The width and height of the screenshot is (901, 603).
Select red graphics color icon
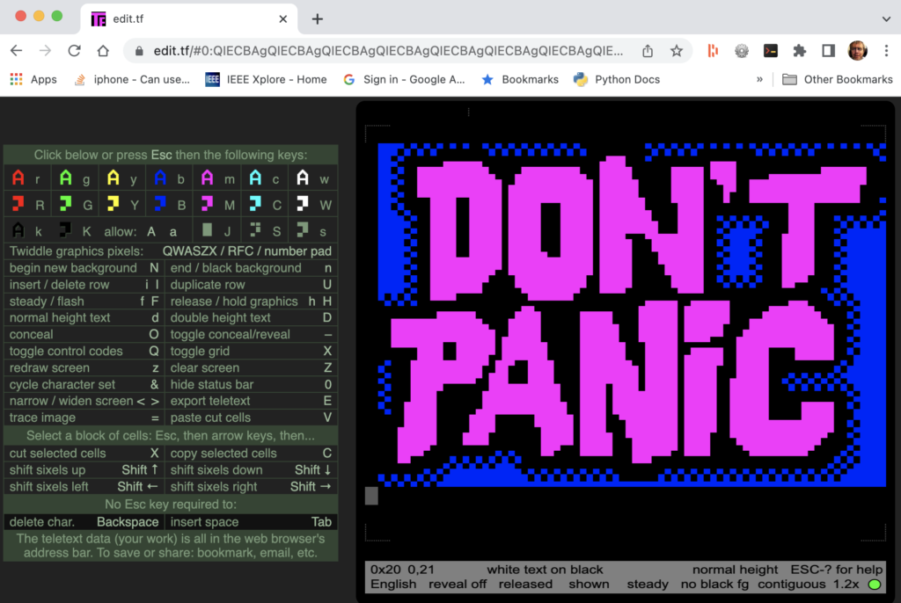(x=18, y=204)
